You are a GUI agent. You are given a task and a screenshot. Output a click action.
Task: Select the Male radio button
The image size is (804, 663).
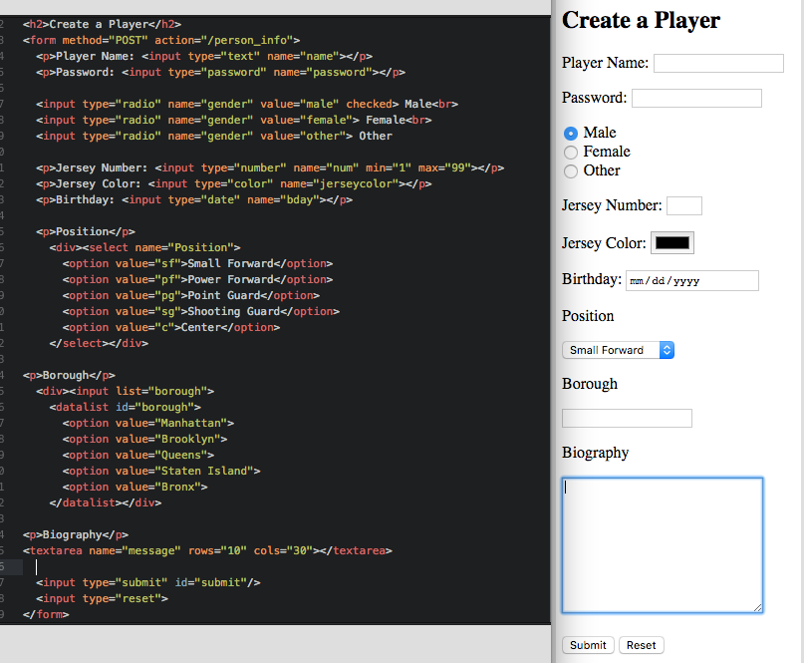click(x=570, y=133)
